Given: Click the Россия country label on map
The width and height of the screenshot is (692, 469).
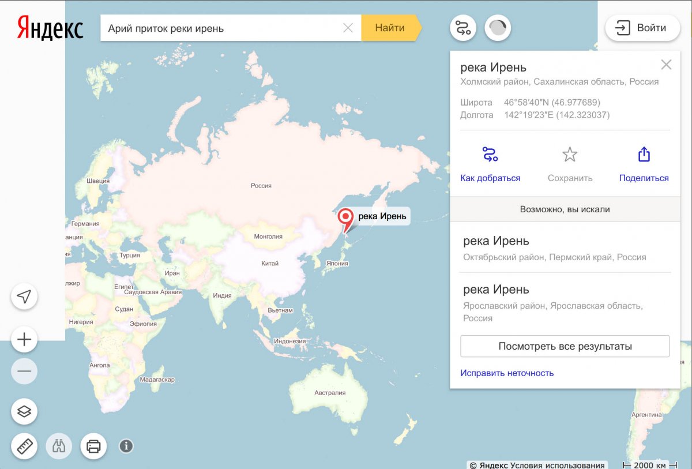Looking at the screenshot, I should point(261,186).
